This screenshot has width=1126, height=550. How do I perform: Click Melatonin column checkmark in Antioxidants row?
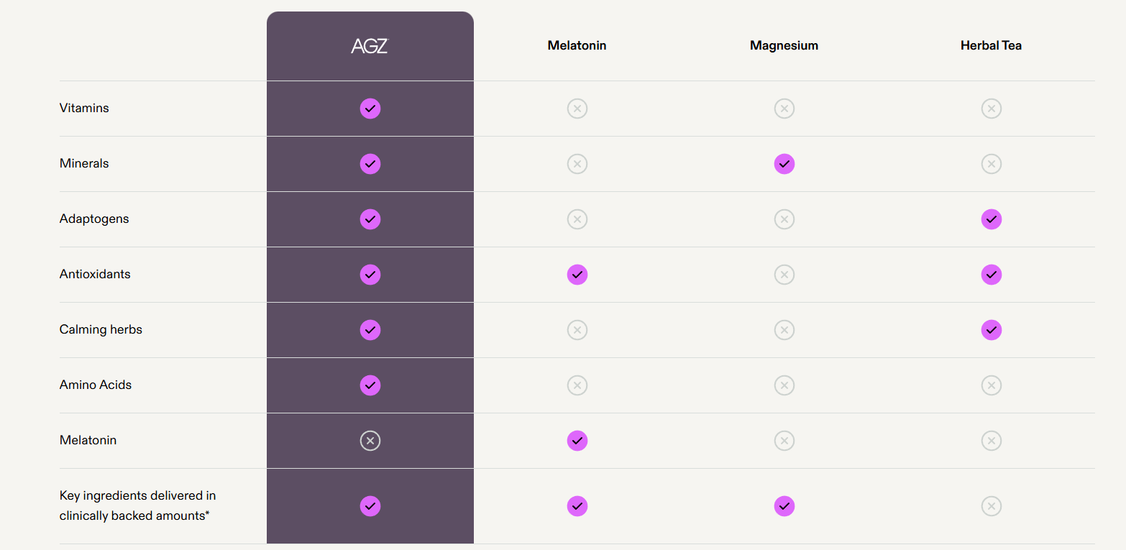(x=577, y=275)
